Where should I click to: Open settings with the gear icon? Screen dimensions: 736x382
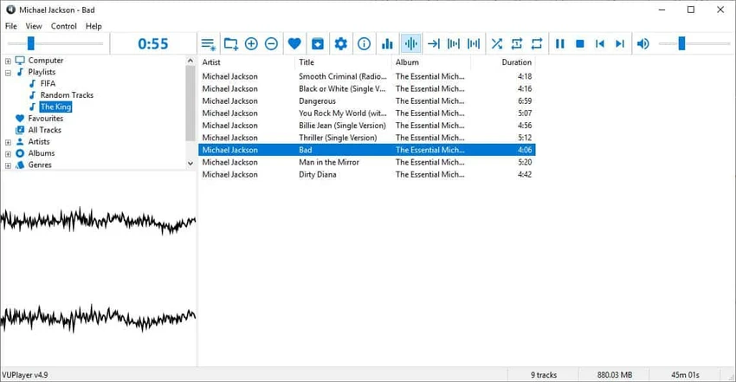pyautogui.click(x=341, y=44)
